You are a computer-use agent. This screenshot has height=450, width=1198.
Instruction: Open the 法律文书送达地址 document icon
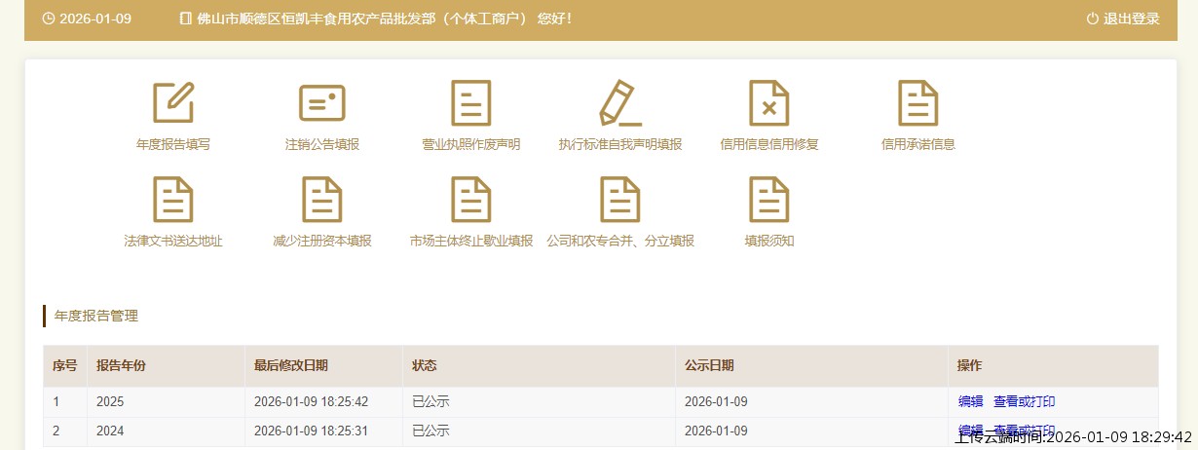pyautogui.click(x=173, y=199)
